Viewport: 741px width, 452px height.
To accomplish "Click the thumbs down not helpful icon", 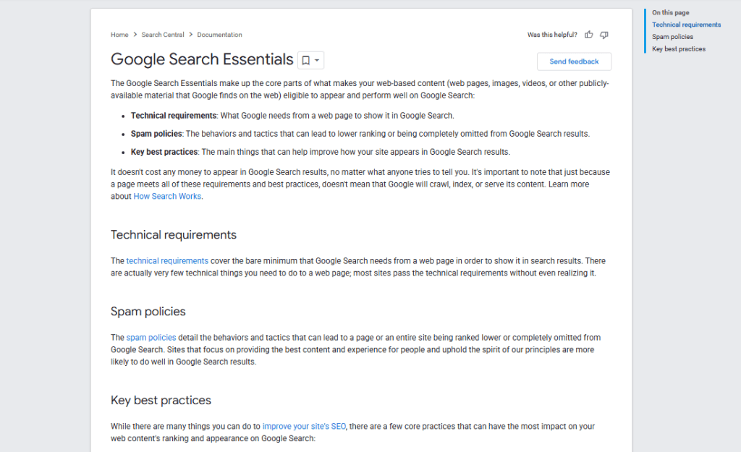I will pyautogui.click(x=604, y=35).
